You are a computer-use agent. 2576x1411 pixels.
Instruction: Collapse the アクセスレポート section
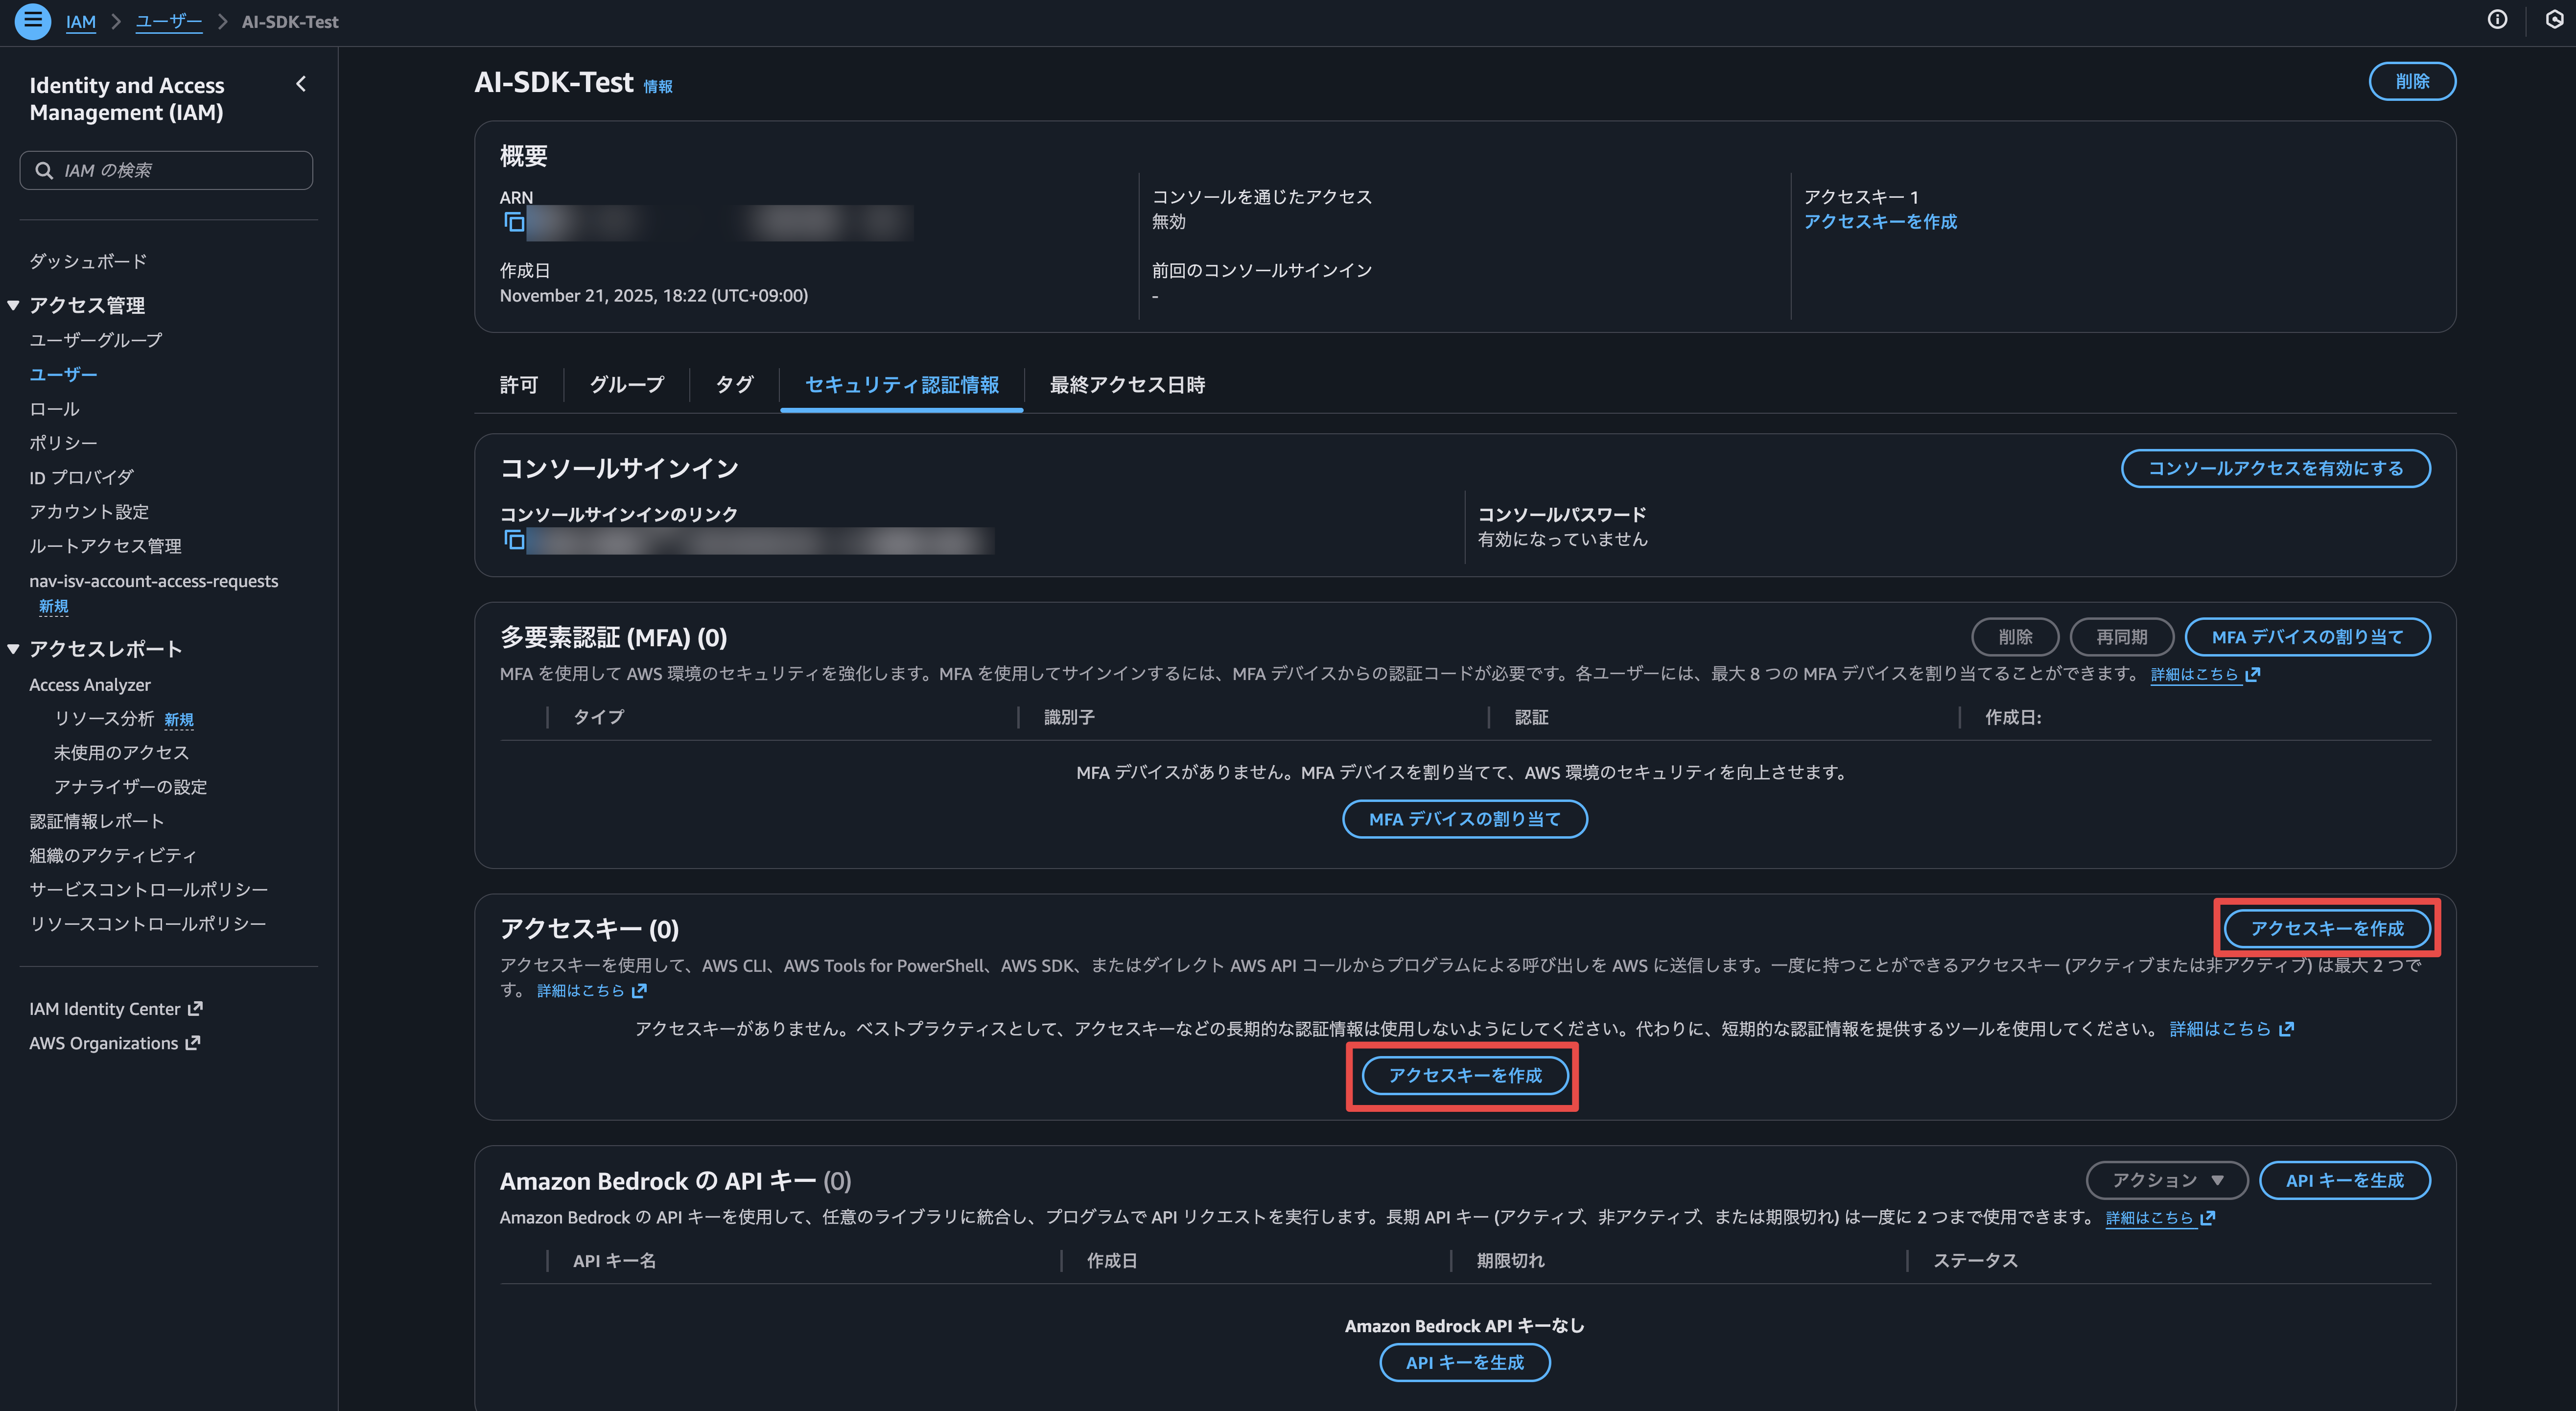point(14,649)
